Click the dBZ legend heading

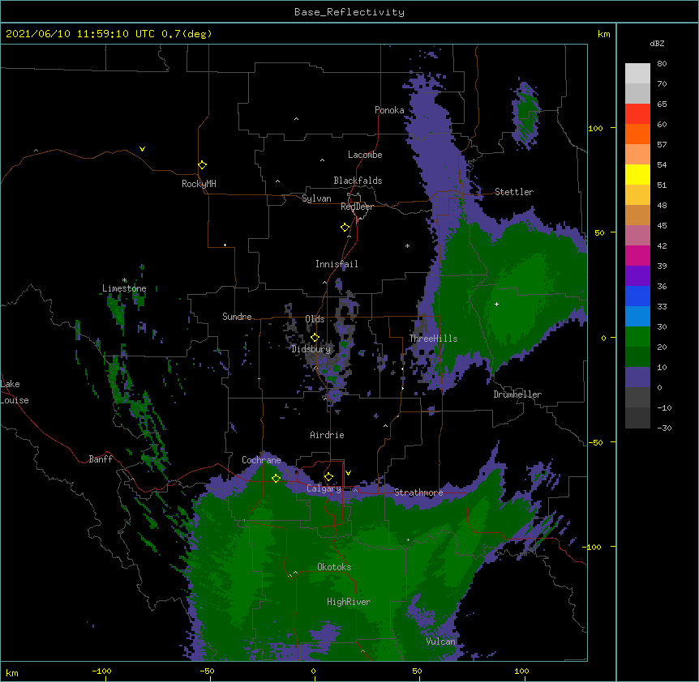(657, 44)
